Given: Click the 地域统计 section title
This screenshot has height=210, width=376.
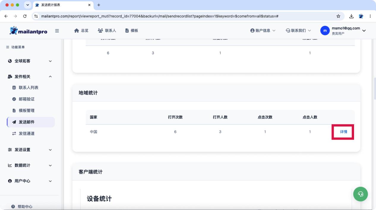Looking at the screenshot, I should 88,93.
